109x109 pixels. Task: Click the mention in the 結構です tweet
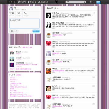[x=57, y=62]
